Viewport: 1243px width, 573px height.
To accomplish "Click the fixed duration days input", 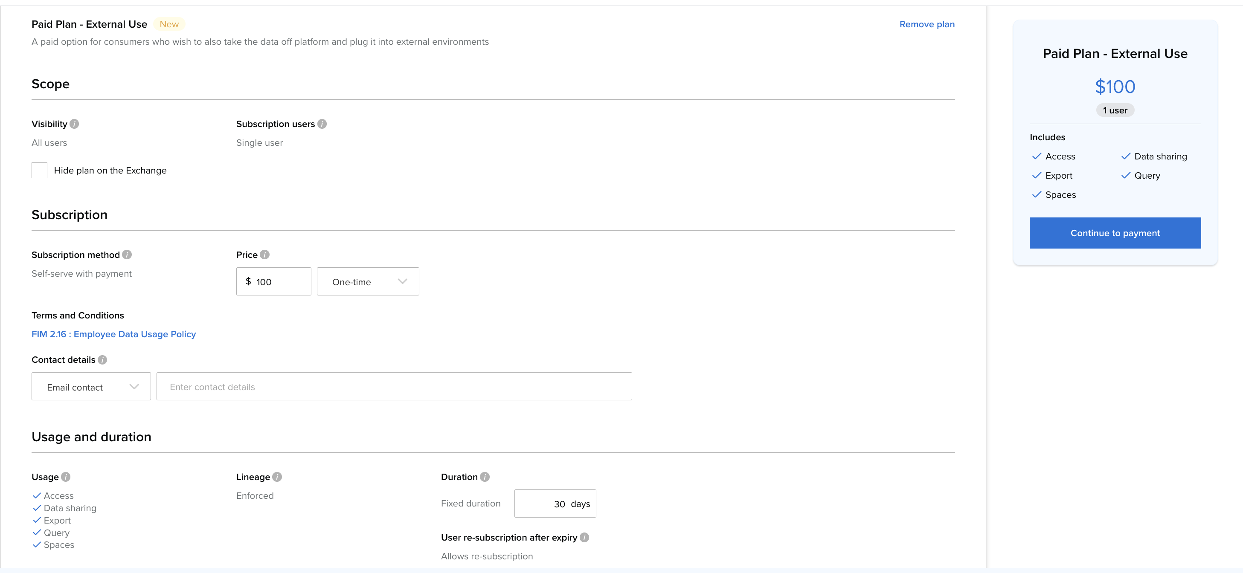I will tap(555, 504).
